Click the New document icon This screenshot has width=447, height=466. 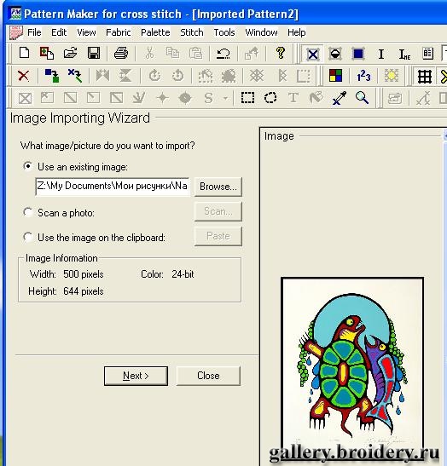[x=24, y=53]
